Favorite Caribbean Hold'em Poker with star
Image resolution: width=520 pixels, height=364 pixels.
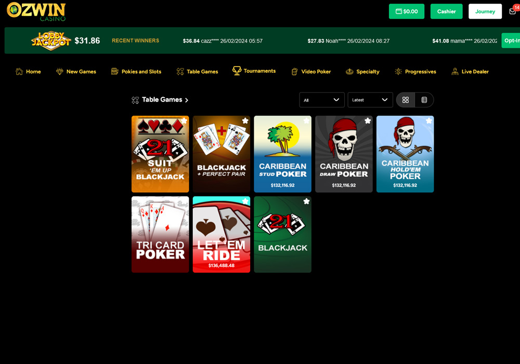coord(429,121)
